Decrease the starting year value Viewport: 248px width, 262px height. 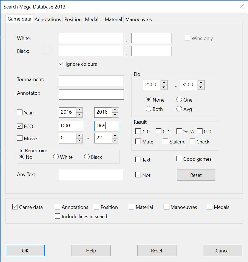pyautogui.click(x=79, y=115)
